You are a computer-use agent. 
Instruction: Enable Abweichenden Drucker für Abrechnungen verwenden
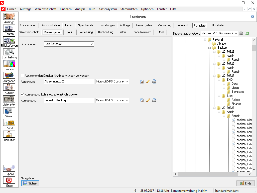[23, 76]
